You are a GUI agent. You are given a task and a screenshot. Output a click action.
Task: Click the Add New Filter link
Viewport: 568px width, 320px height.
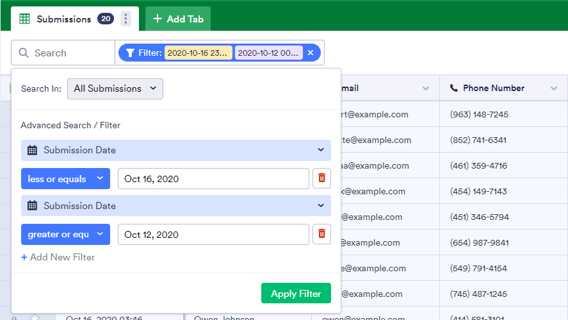(x=58, y=257)
